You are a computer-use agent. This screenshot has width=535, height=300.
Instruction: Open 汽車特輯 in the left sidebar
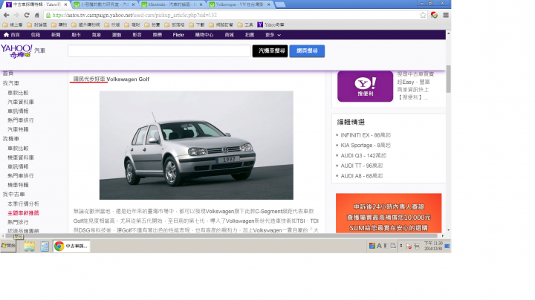click(18, 129)
